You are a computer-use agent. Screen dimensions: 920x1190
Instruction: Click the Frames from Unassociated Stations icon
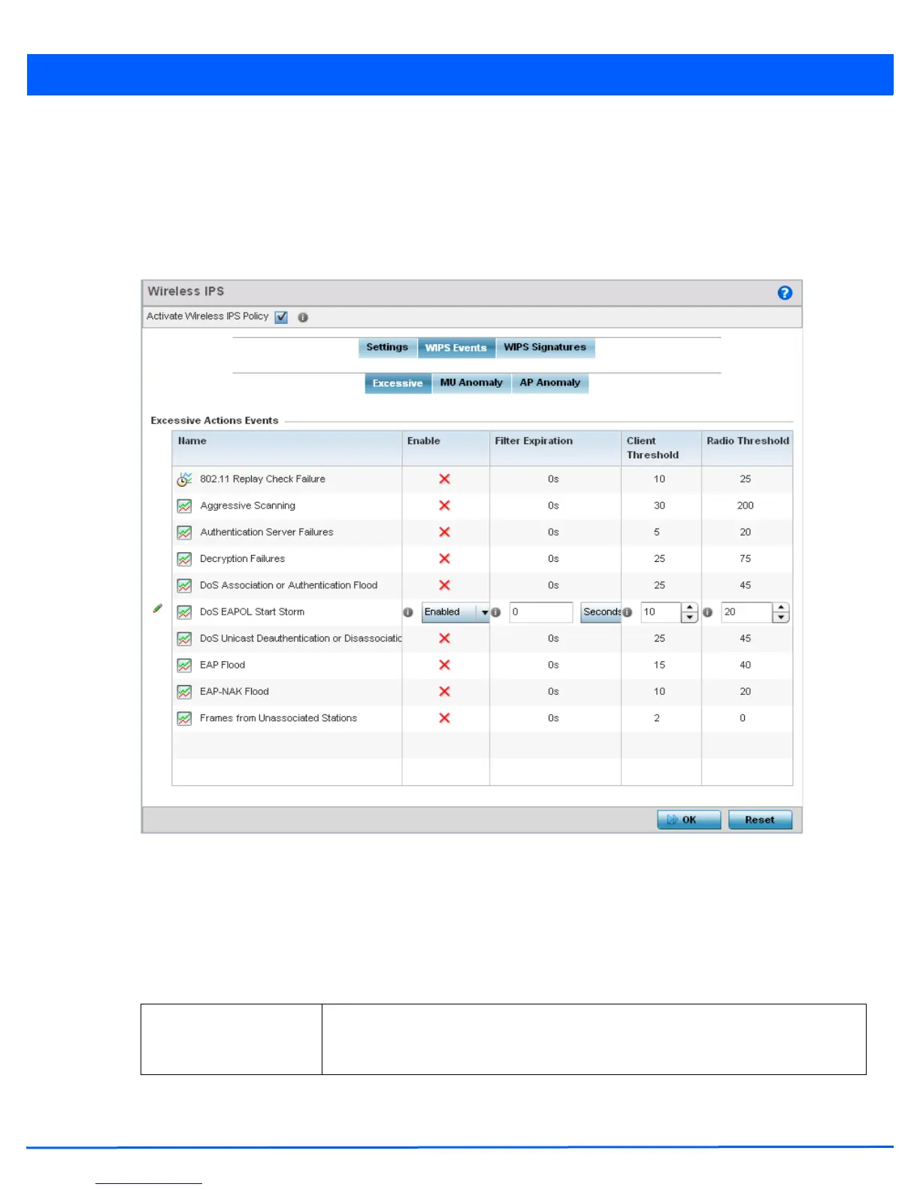coord(184,719)
